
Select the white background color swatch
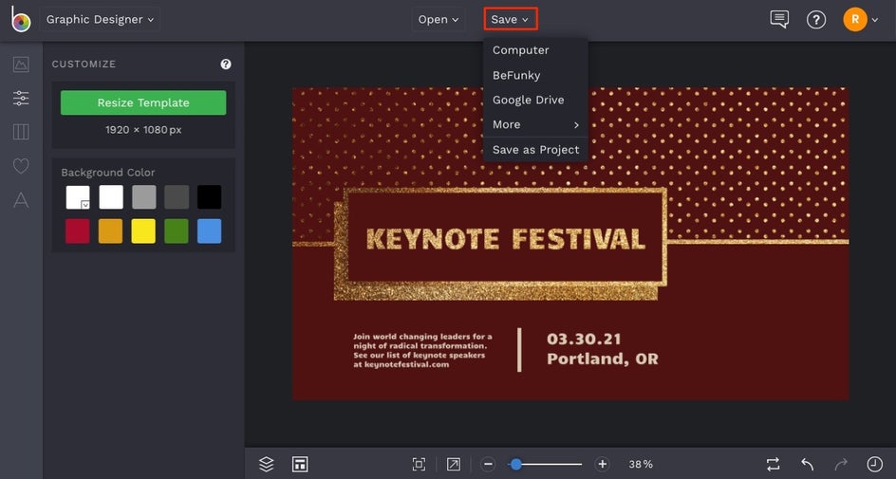(x=111, y=197)
